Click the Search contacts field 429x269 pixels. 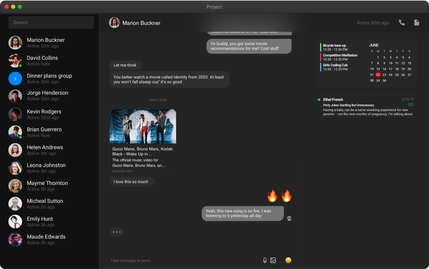51,23
